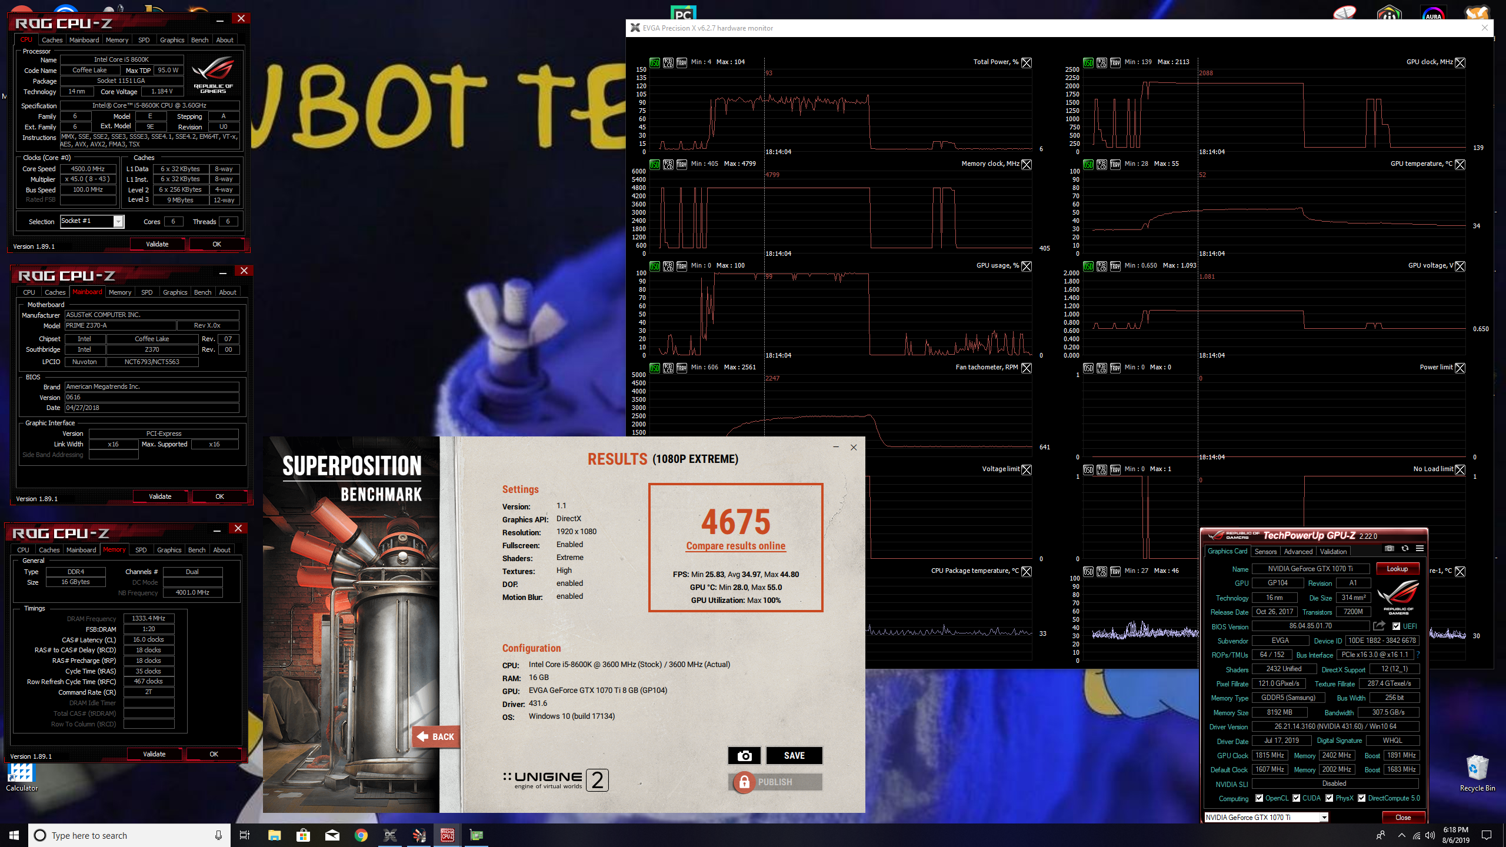The image size is (1506, 847).
Task: Close the Voltage limit graph with its X icon
Action: [x=1027, y=469]
